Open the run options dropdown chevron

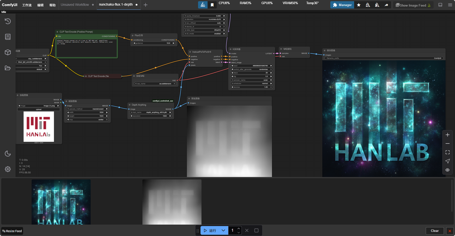223,230
